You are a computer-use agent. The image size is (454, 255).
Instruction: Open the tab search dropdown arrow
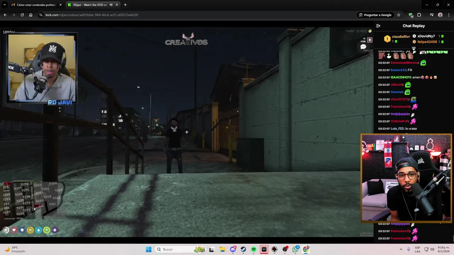[5, 5]
